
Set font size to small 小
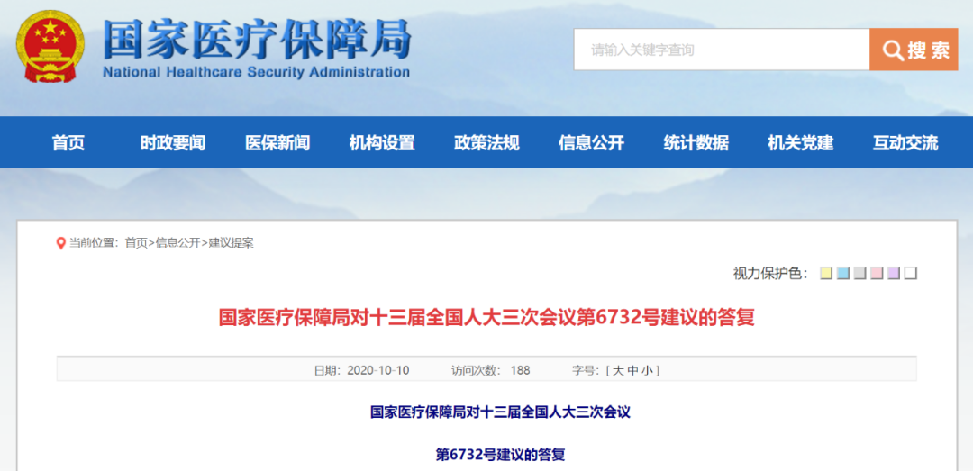(x=647, y=370)
